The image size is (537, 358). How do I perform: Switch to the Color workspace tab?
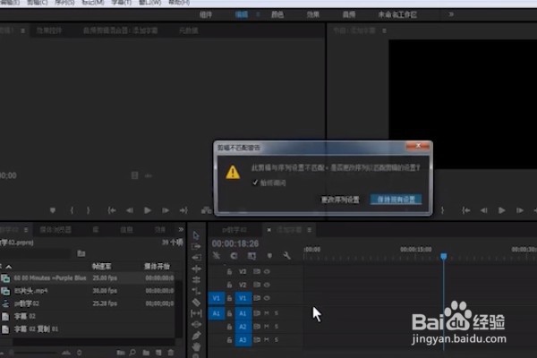(277, 14)
